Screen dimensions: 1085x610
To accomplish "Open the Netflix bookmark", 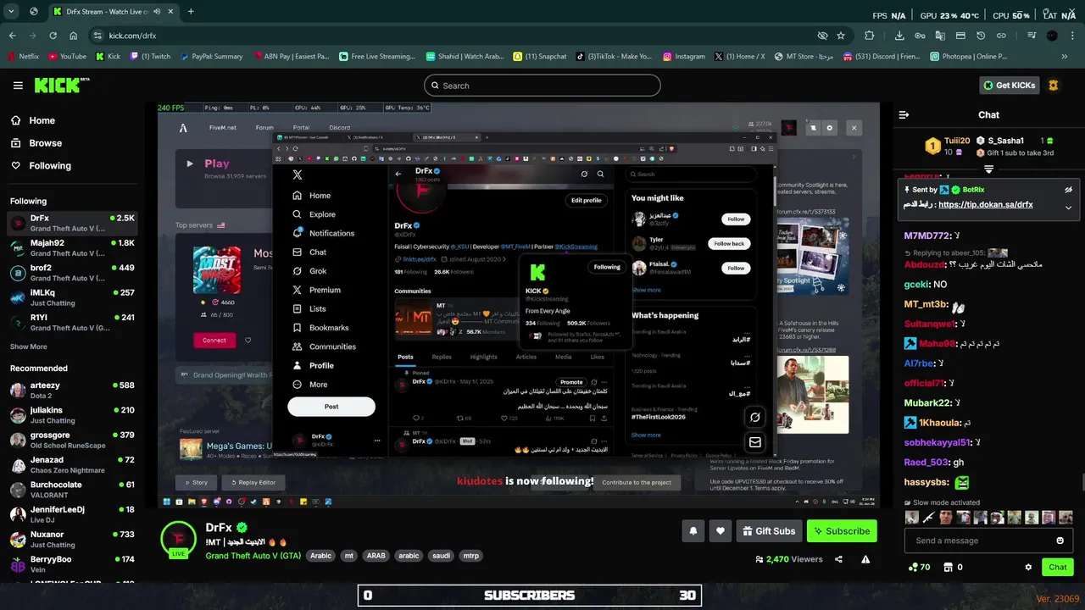I will [23, 57].
